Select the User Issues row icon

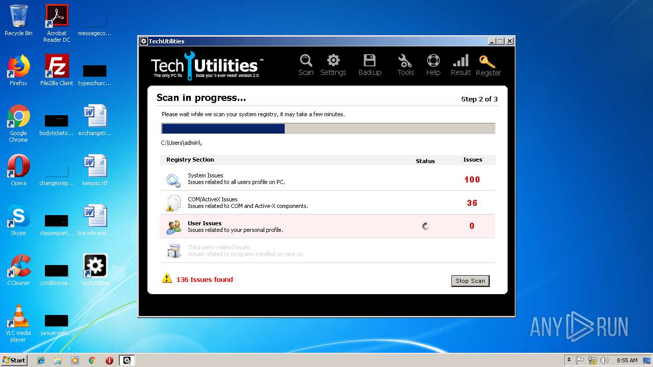(x=173, y=227)
